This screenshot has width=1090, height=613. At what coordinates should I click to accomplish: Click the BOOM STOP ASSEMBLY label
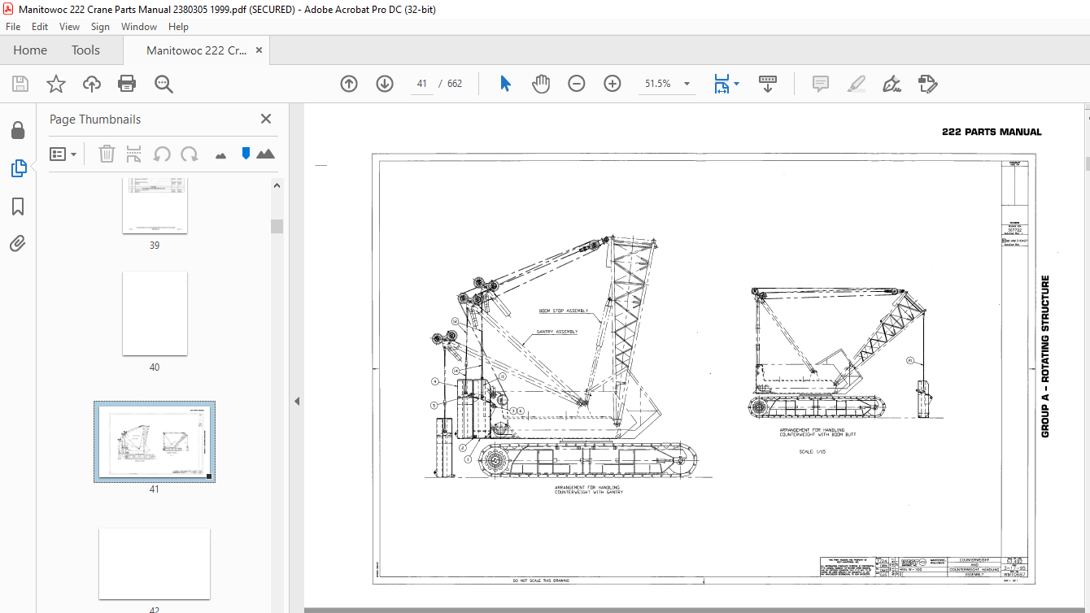[x=564, y=311]
